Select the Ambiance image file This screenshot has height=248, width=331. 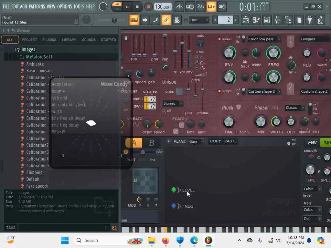[35, 64]
